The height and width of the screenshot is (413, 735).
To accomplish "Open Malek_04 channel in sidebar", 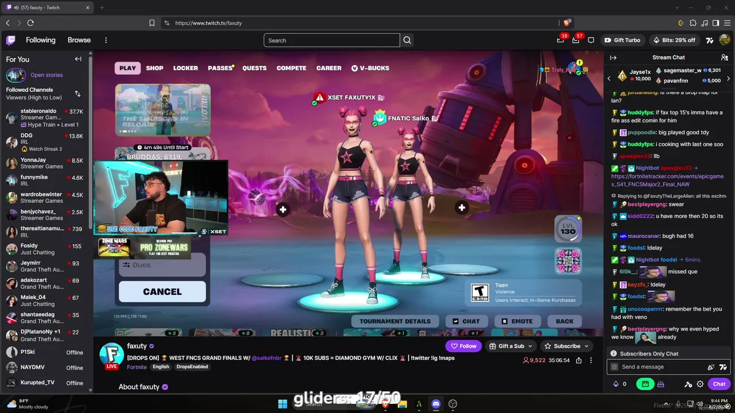I will point(45,301).
